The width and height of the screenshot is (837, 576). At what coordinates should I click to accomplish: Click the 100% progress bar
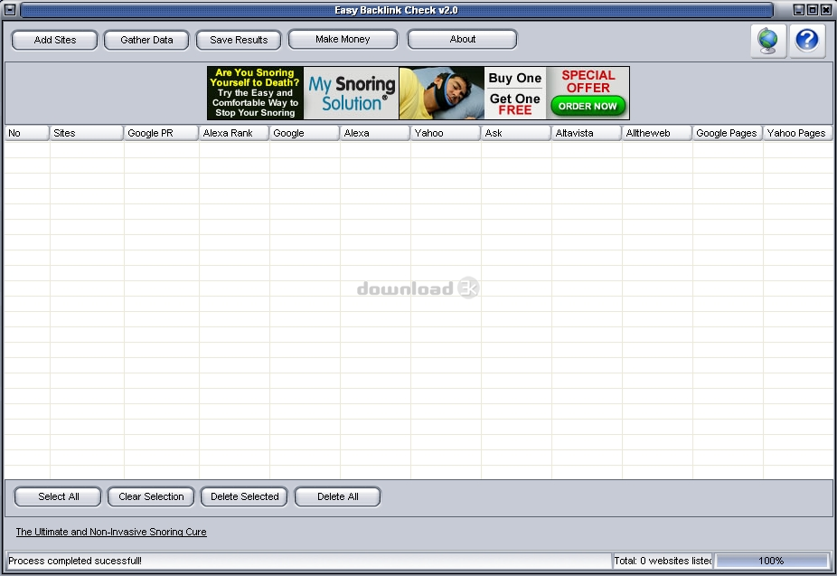point(772,561)
